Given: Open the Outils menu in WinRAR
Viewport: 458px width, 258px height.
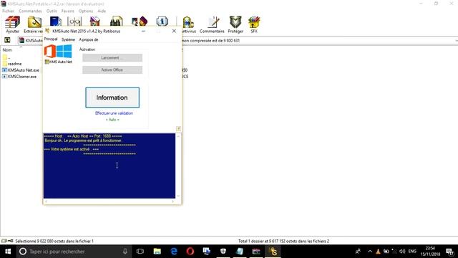Looking at the screenshot, I should (52, 11).
